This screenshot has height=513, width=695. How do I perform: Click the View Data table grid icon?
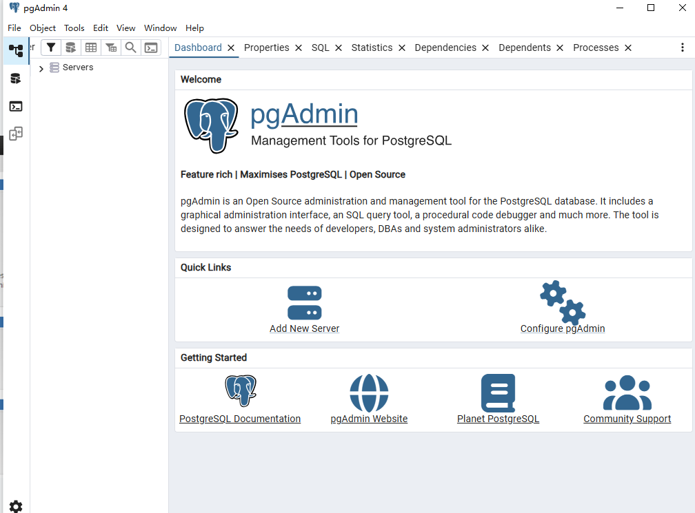coord(91,48)
